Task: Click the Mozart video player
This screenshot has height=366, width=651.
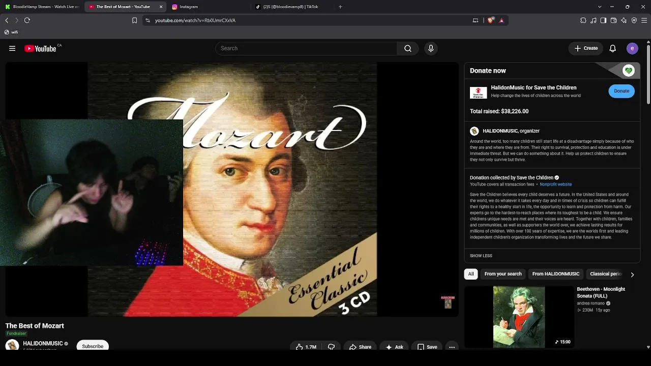Action: pos(232,189)
